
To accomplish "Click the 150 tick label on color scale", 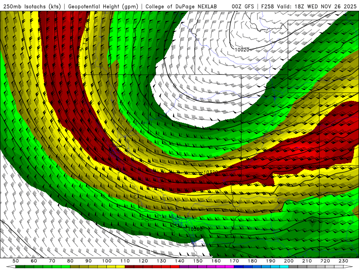I will coord(198,261).
